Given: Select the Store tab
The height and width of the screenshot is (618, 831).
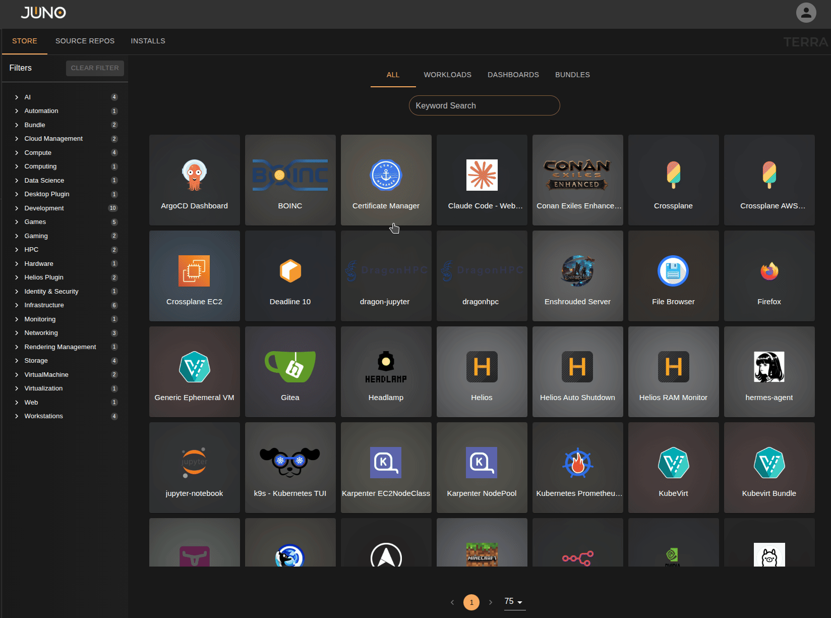Looking at the screenshot, I should point(25,41).
